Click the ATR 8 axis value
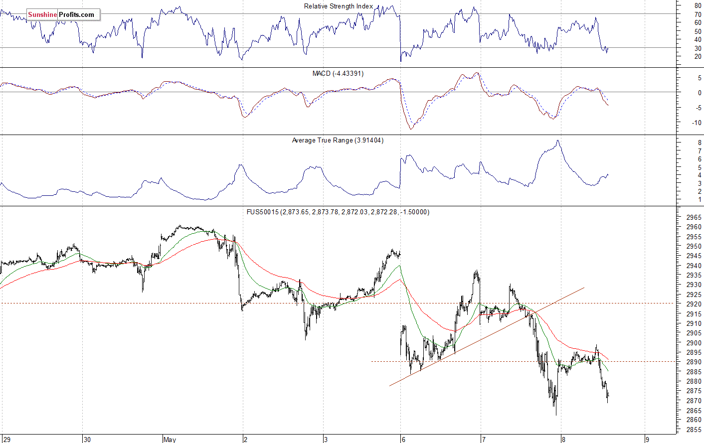Image resolution: width=704 pixels, height=443 pixels. tap(700, 143)
